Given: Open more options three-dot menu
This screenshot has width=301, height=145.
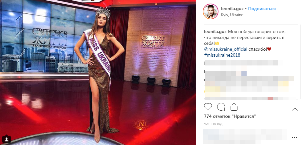Looking at the screenshot, I should click(x=294, y=137).
